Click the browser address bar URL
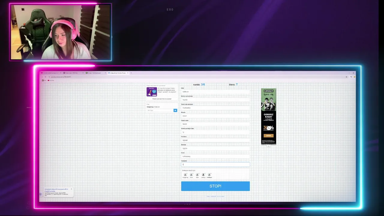This screenshot has height=216, width=384. (61, 77)
